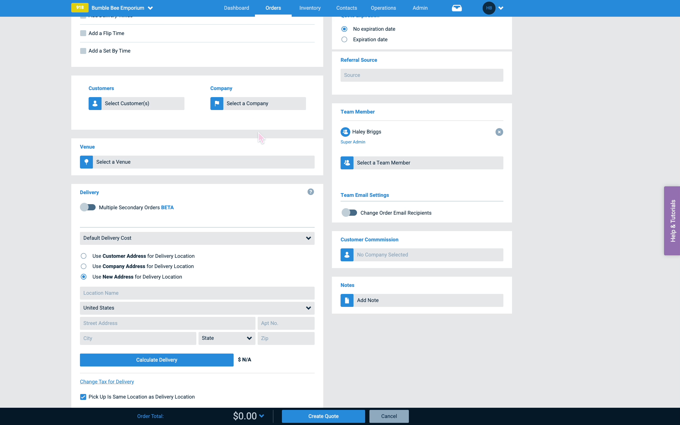Focus the Apt No. input
Screen dimensions: 680x425
click(286, 323)
